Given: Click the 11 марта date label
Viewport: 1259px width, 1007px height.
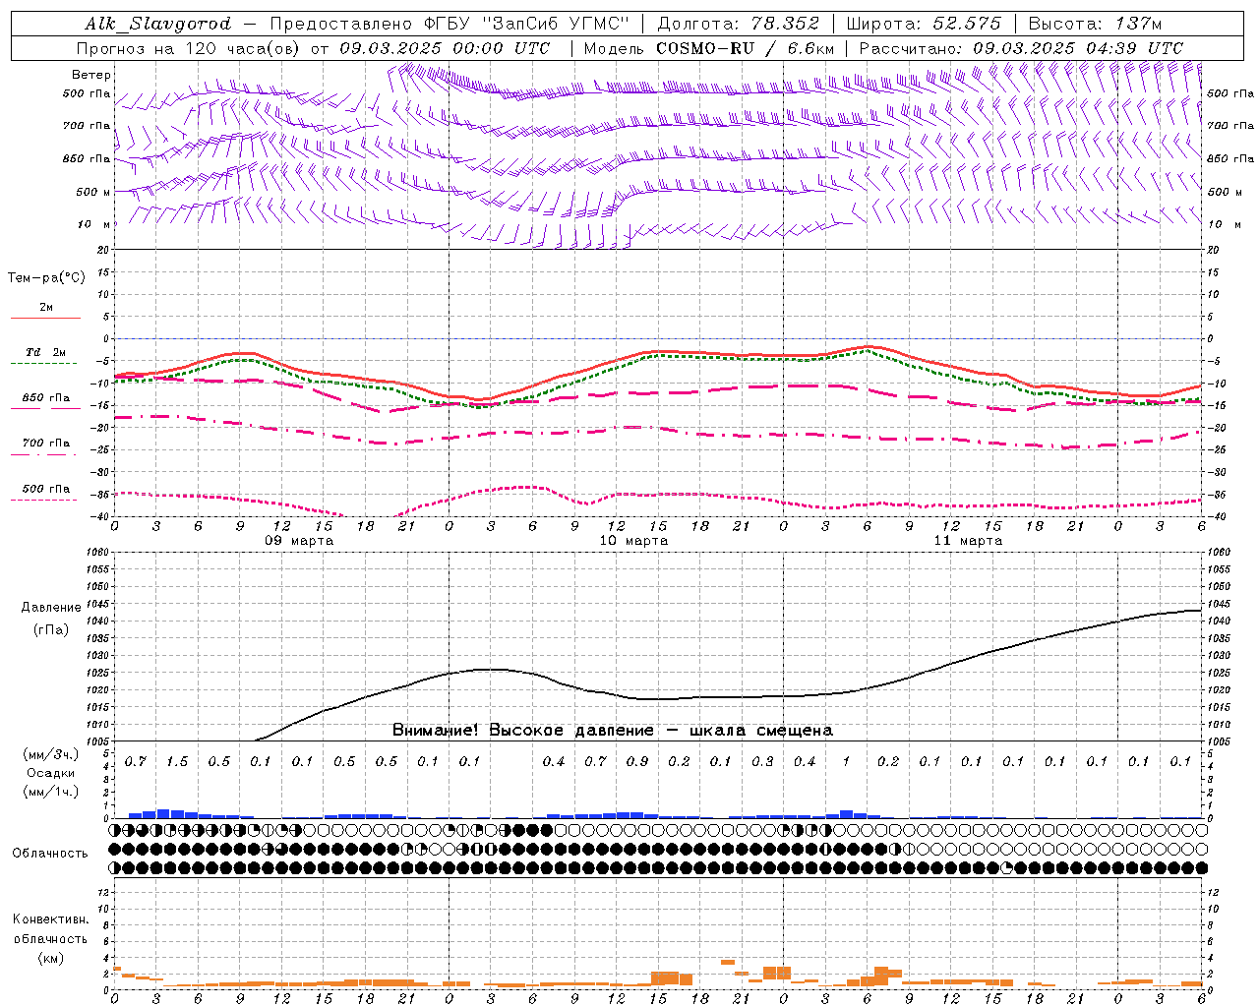Looking at the screenshot, I should [968, 541].
